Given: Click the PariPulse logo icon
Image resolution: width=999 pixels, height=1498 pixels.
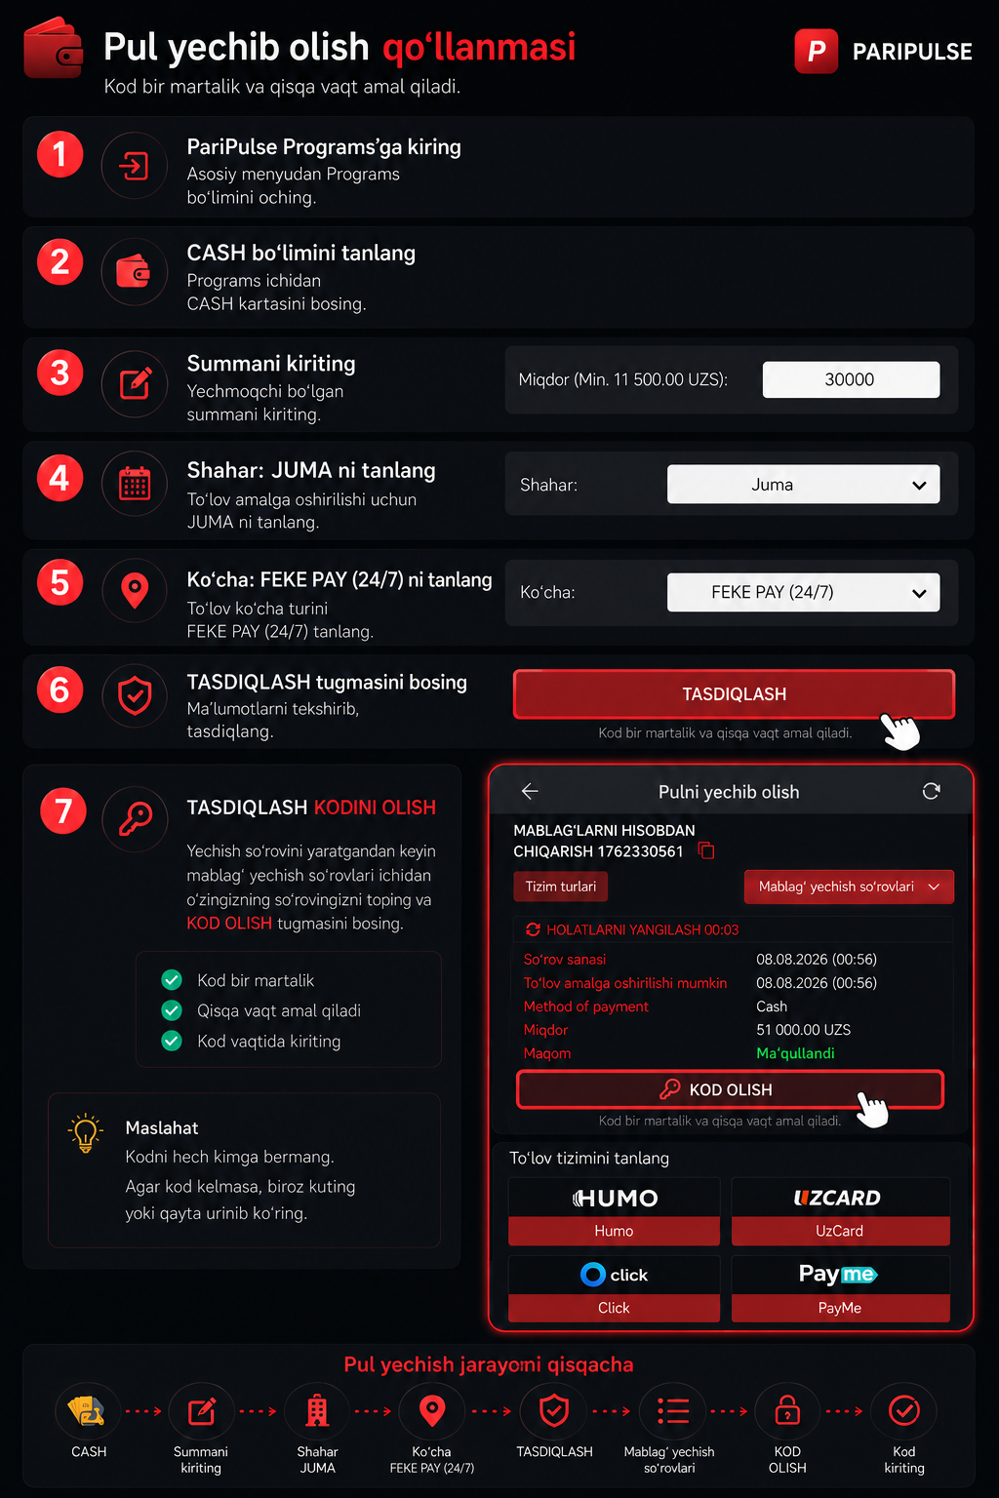Looking at the screenshot, I should [817, 52].
